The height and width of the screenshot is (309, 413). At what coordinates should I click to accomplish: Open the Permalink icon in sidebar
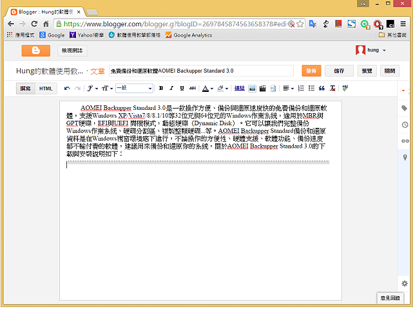point(405,141)
